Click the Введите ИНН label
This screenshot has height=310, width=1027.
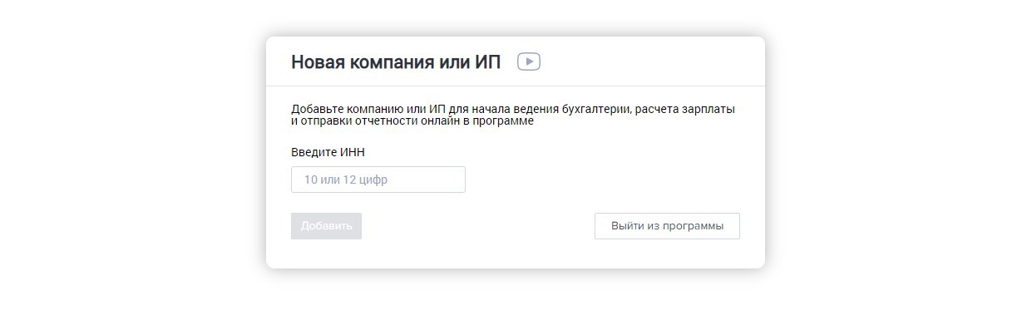(328, 152)
